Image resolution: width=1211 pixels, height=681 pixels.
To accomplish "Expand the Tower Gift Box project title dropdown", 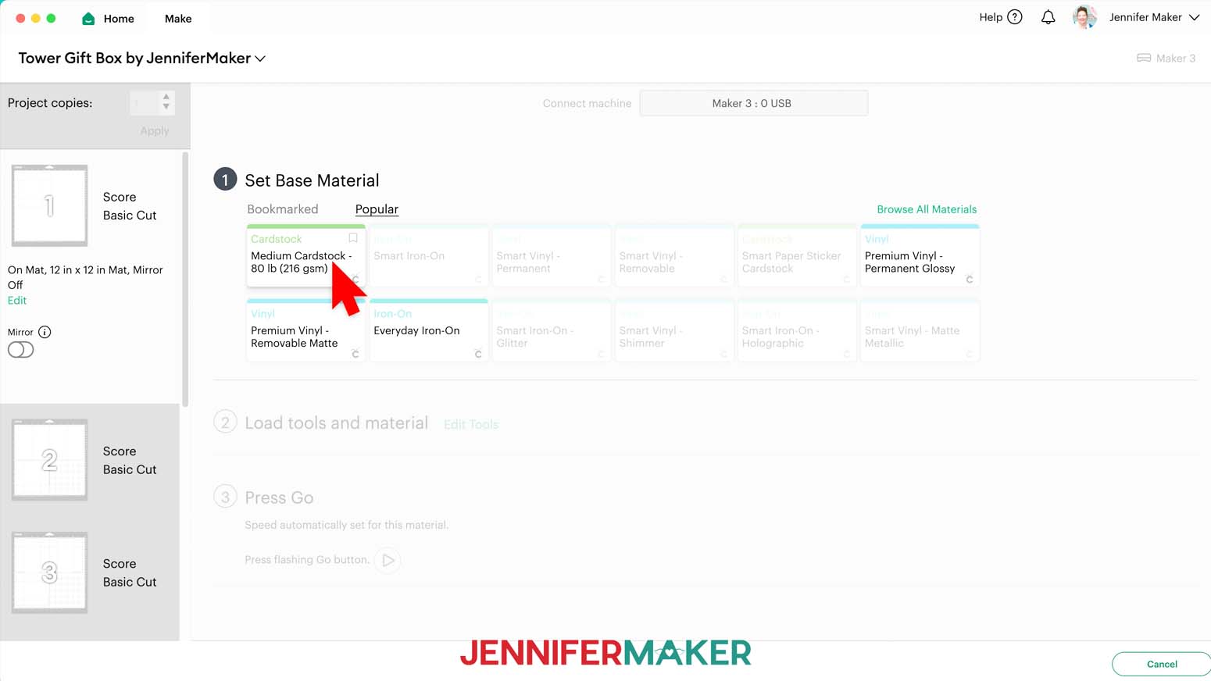I will click(x=260, y=59).
